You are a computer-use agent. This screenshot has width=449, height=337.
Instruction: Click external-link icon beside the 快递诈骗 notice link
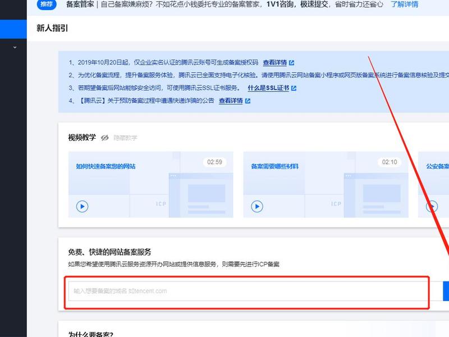248,101
